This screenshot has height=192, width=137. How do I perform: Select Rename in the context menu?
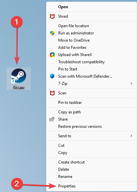92,177
